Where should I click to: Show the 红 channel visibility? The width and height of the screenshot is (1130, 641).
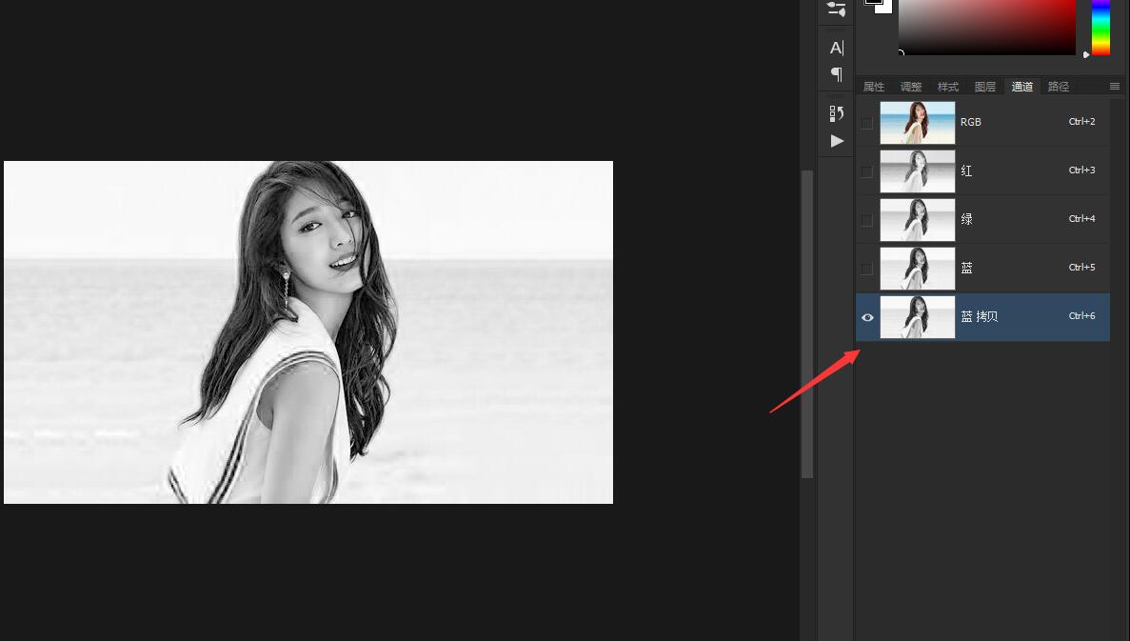click(867, 170)
